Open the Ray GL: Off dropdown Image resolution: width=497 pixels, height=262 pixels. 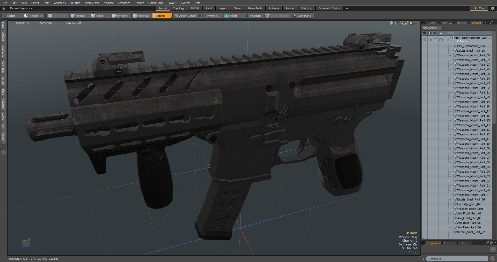74,23
